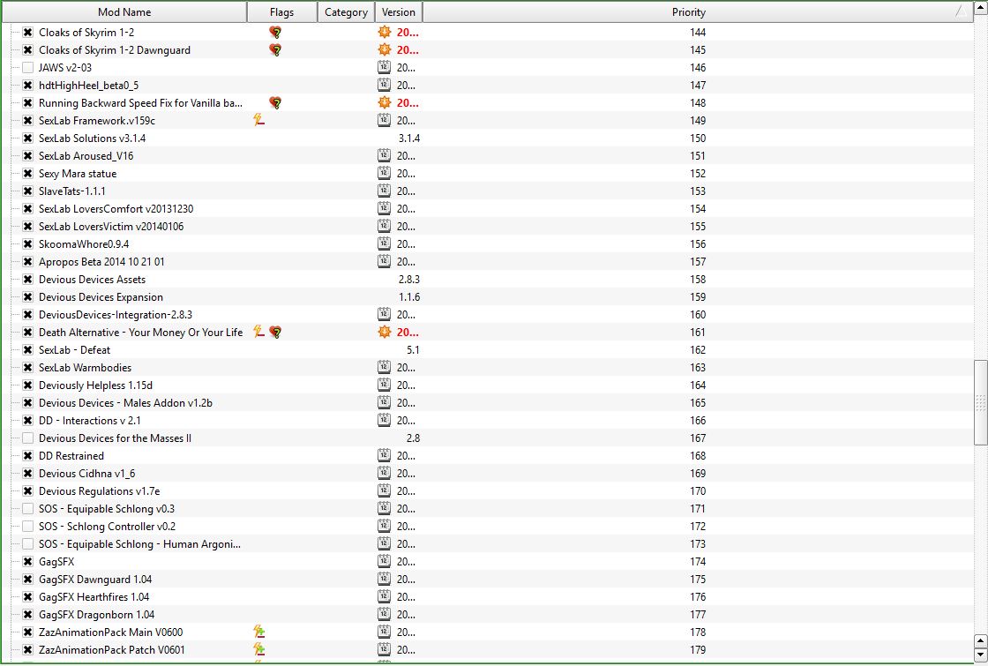Toggle the sort arrow in the Priority header
This screenshot has width=988, height=666.
click(959, 12)
